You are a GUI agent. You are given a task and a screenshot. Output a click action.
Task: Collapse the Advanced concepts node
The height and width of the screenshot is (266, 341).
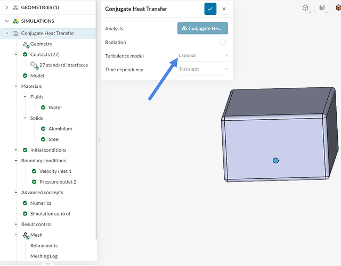(x=16, y=193)
